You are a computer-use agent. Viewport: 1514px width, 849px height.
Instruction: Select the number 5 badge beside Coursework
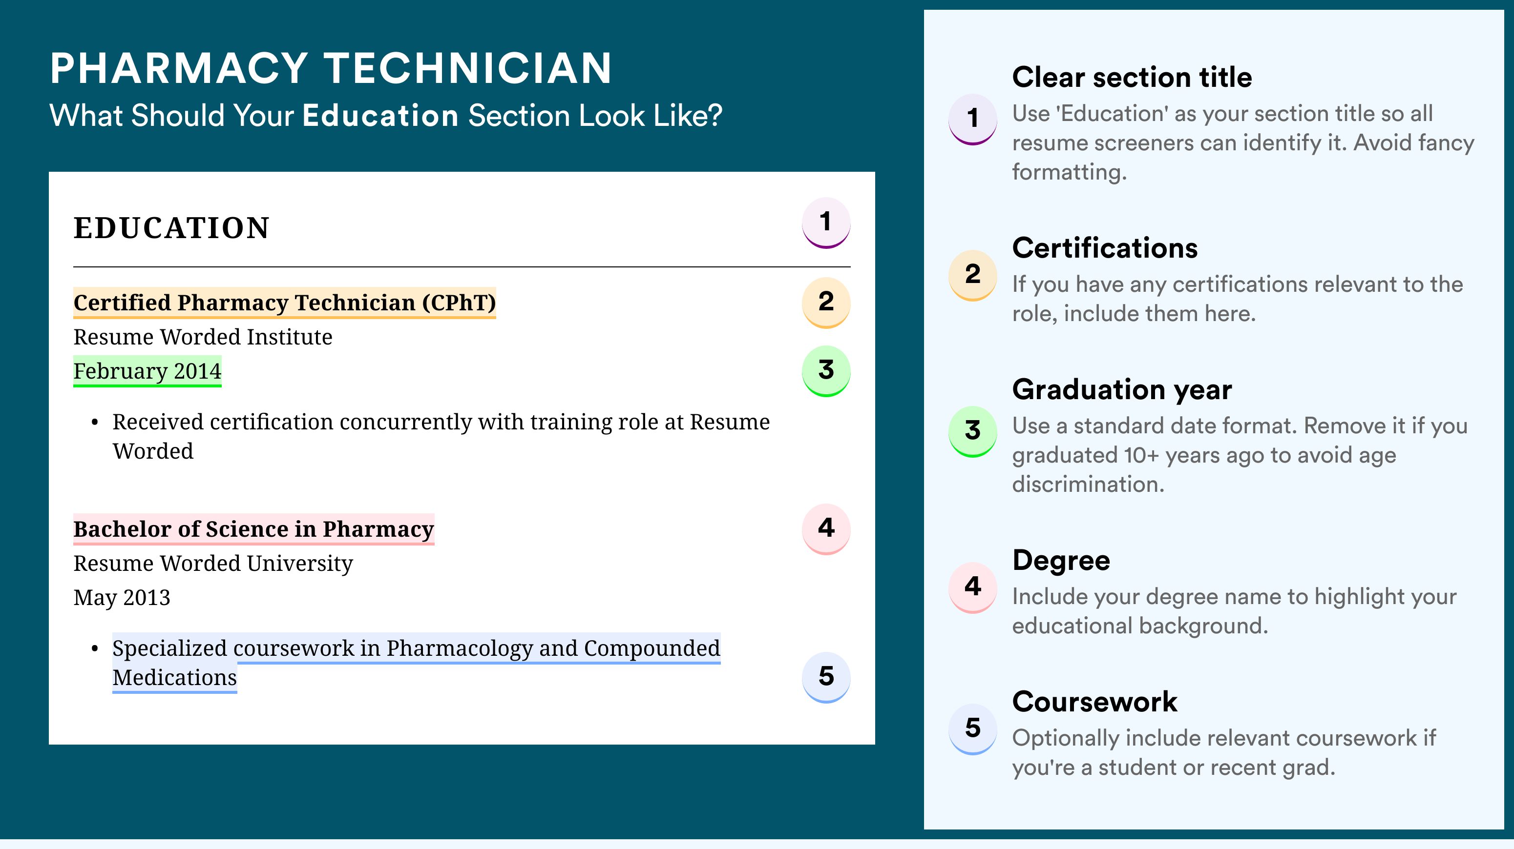(973, 728)
